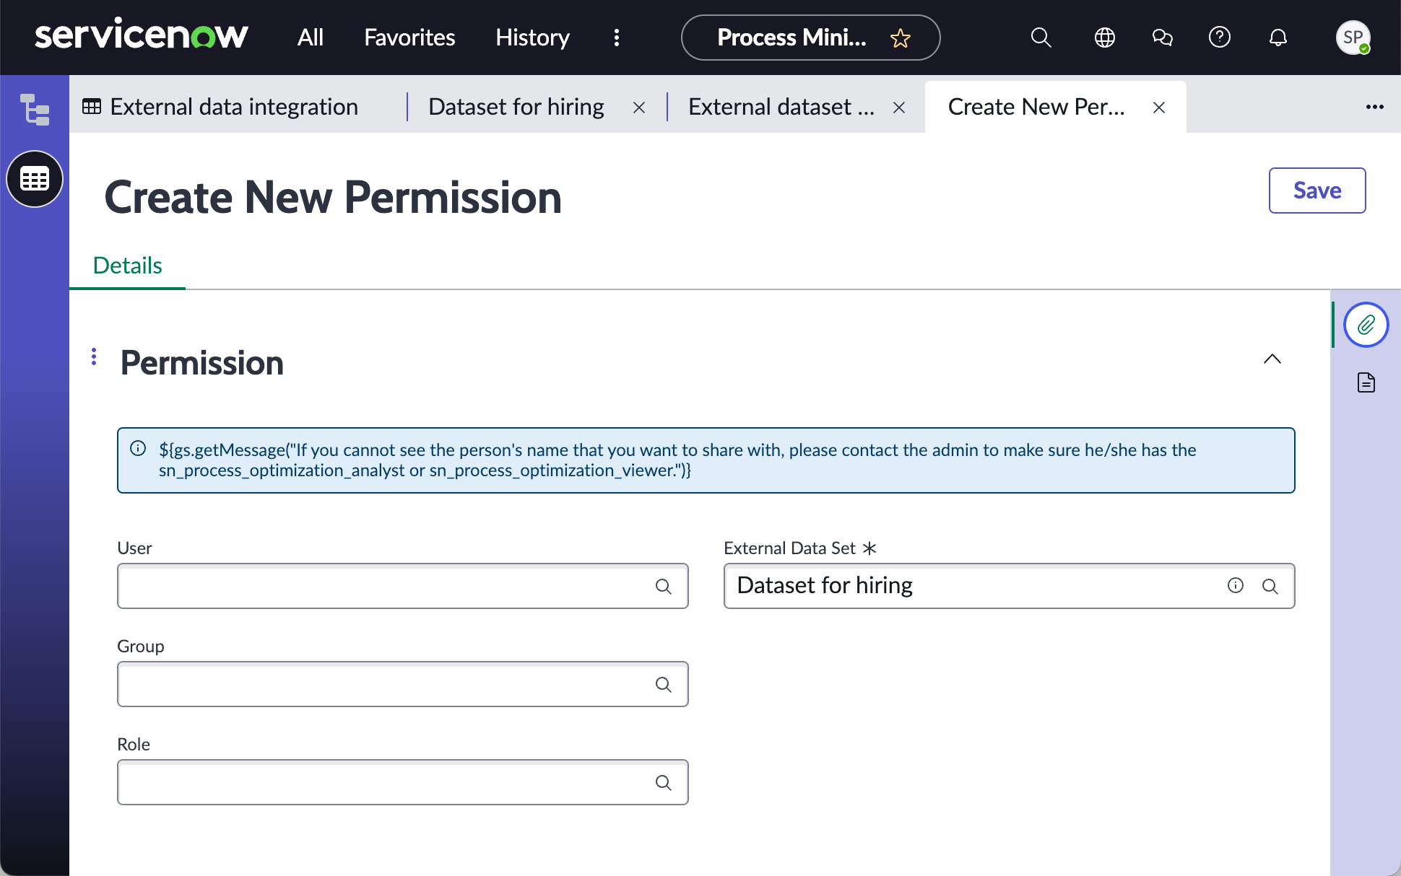Close the Create New Permission tab
Image resolution: width=1401 pixels, height=876 pixels.
pyautogui.click(x=1159, y=108)
